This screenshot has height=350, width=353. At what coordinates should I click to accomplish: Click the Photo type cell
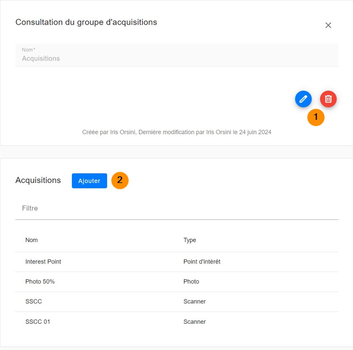click(191, 281)
